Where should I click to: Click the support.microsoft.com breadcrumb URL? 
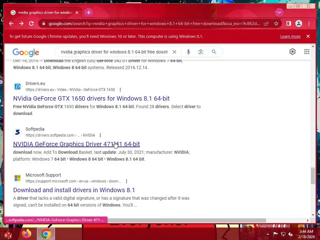[x=73, y=181]
